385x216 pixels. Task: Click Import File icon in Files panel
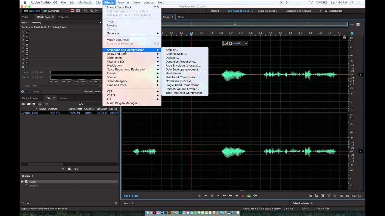[29, 104]
